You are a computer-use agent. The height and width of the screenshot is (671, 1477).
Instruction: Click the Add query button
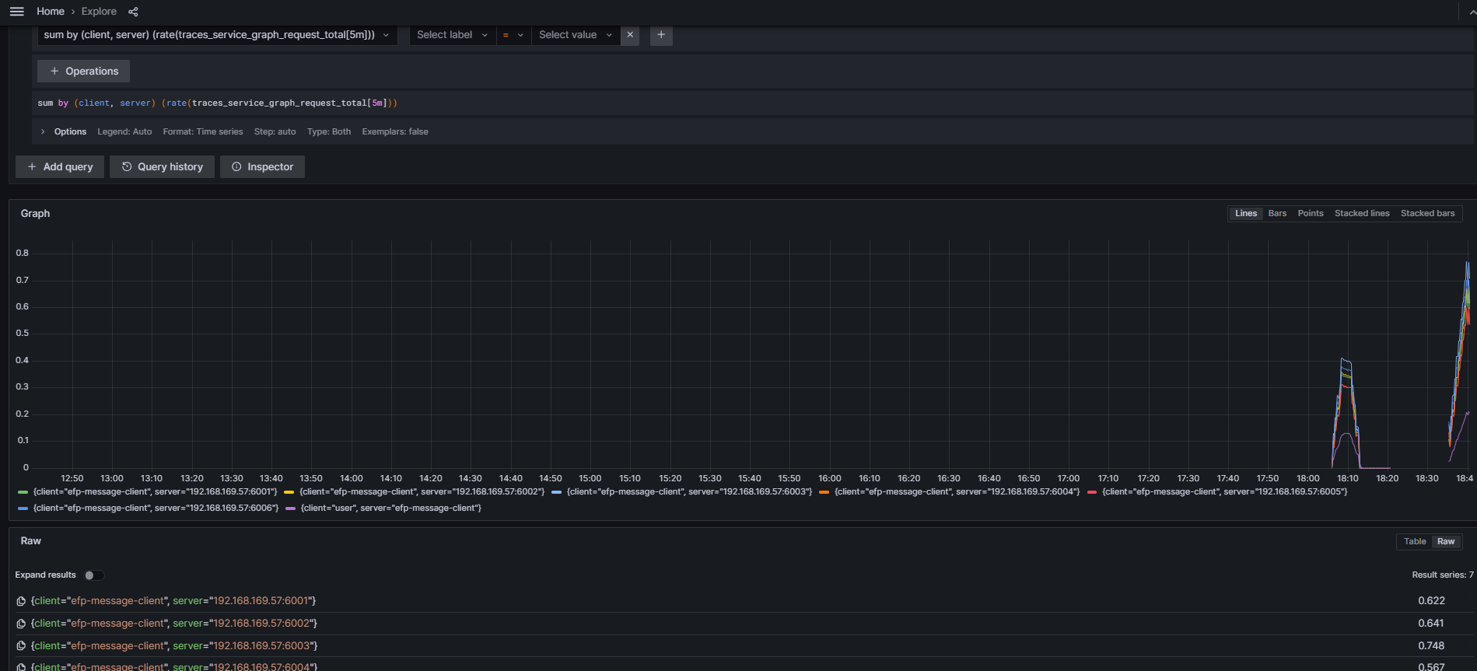pyautogui.click(x=60, y=167)
